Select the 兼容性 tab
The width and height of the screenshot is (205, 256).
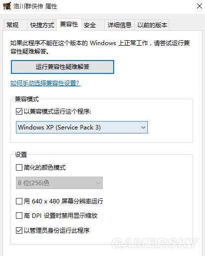(x=69, y=24)
